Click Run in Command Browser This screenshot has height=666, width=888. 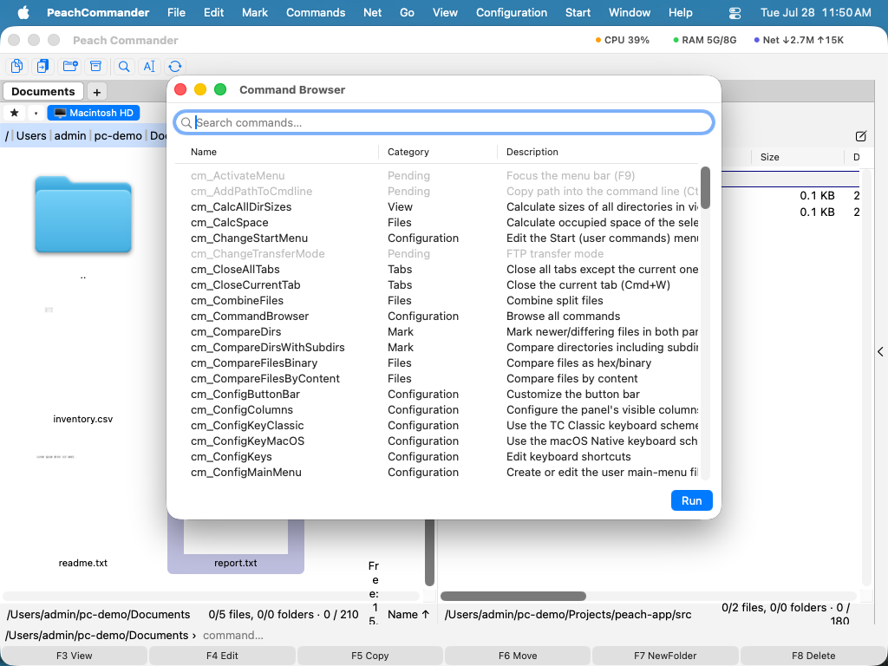(x=691, y=500)
